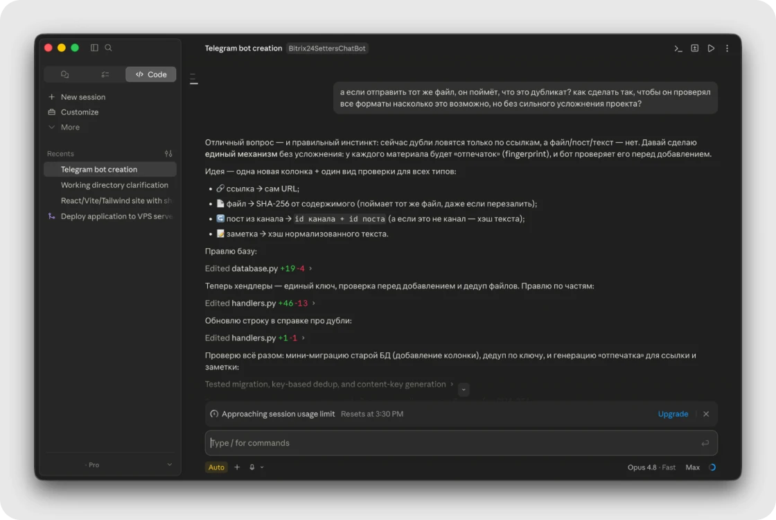The height and width of the screenshot is (520, 776).
Task: Click the usage limit info icon
Action: coord(214,414)
